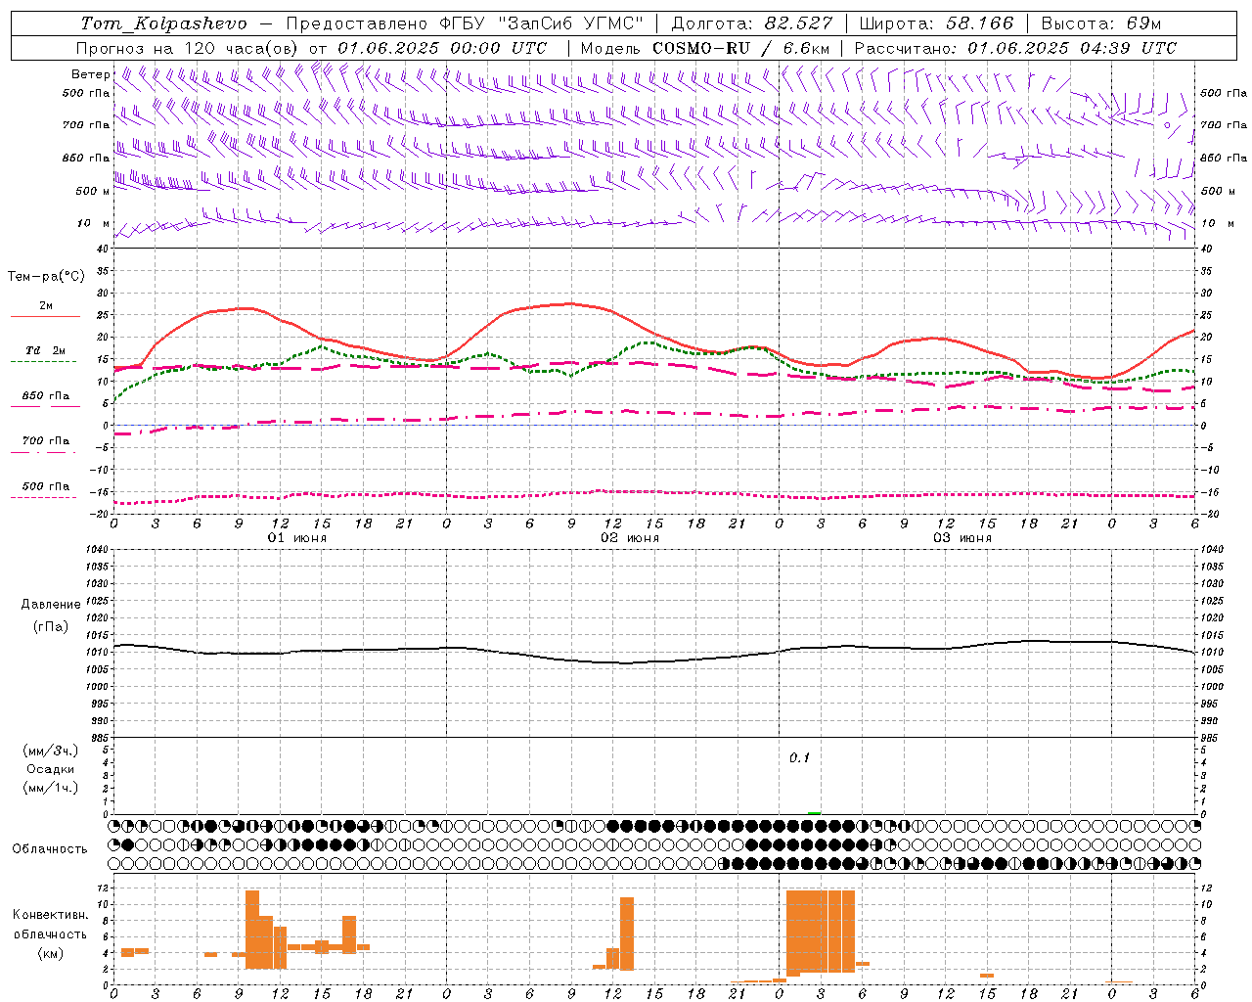Click the Tom_Kolpashevo station title
Viewport: 1252px width, 1002px height.
(x=163, y=23)
